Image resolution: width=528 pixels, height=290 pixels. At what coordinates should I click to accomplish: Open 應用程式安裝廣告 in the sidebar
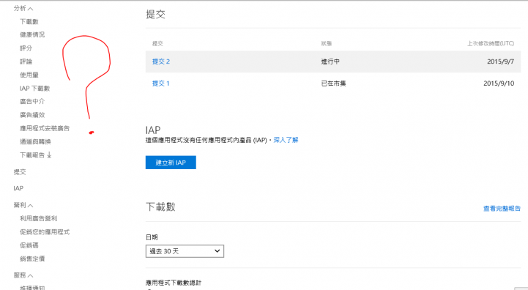coord(45,128)
